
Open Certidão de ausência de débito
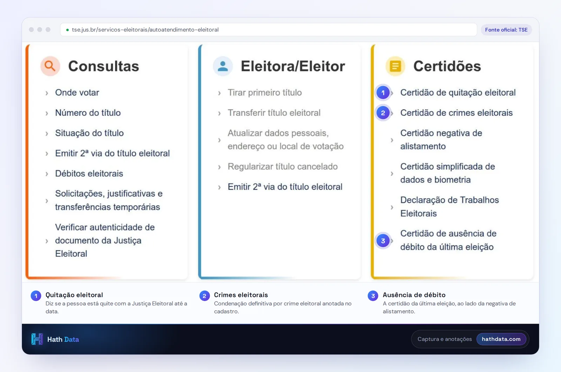[448, 240]
